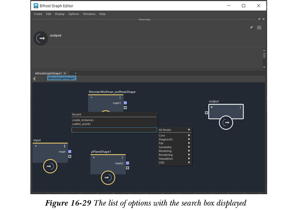Add a new graph tab with the plus
The image size is (292, 210).
tap(75, 73)
